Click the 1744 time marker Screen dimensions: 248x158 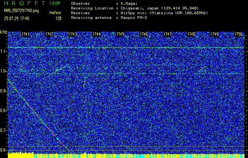(96, 34)
